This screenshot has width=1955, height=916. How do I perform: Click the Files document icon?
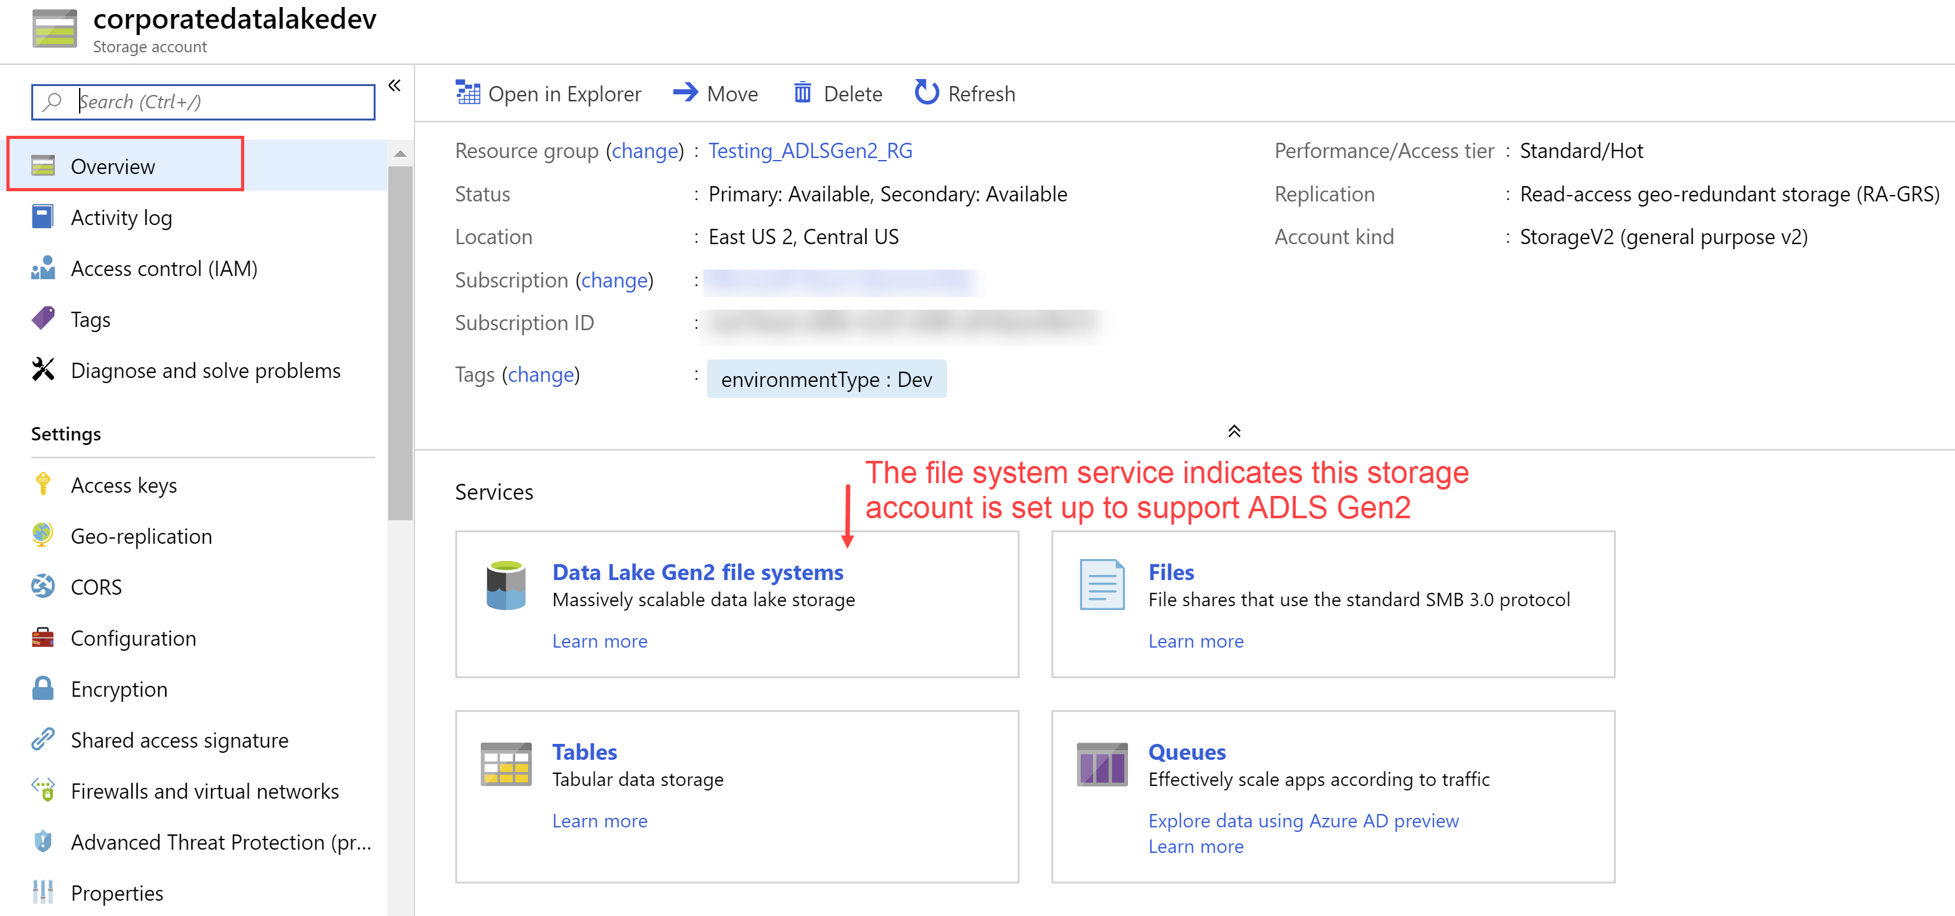(1102, 585)
